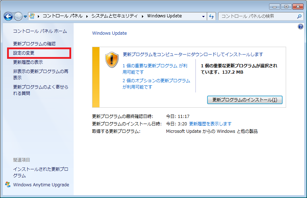This screenshot has width=307, height=198.
Task: Click the refresh button beside address bar
Action: (212, 16)
